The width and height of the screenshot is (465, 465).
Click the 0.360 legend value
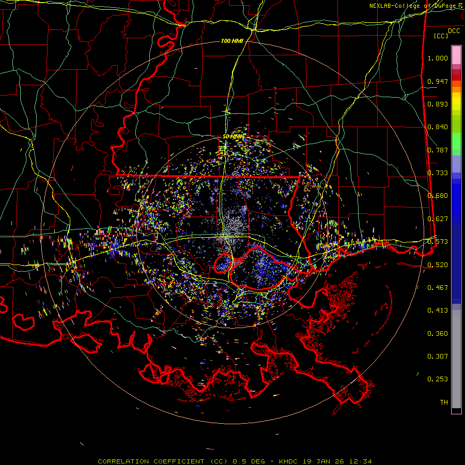tap(438, 334)
